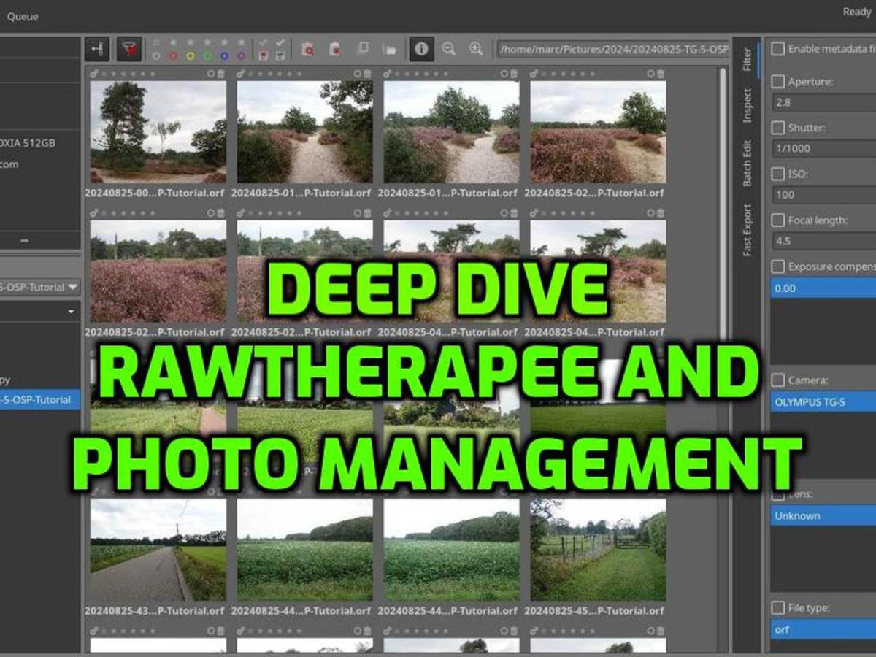Filter images with blue color label

224,55
